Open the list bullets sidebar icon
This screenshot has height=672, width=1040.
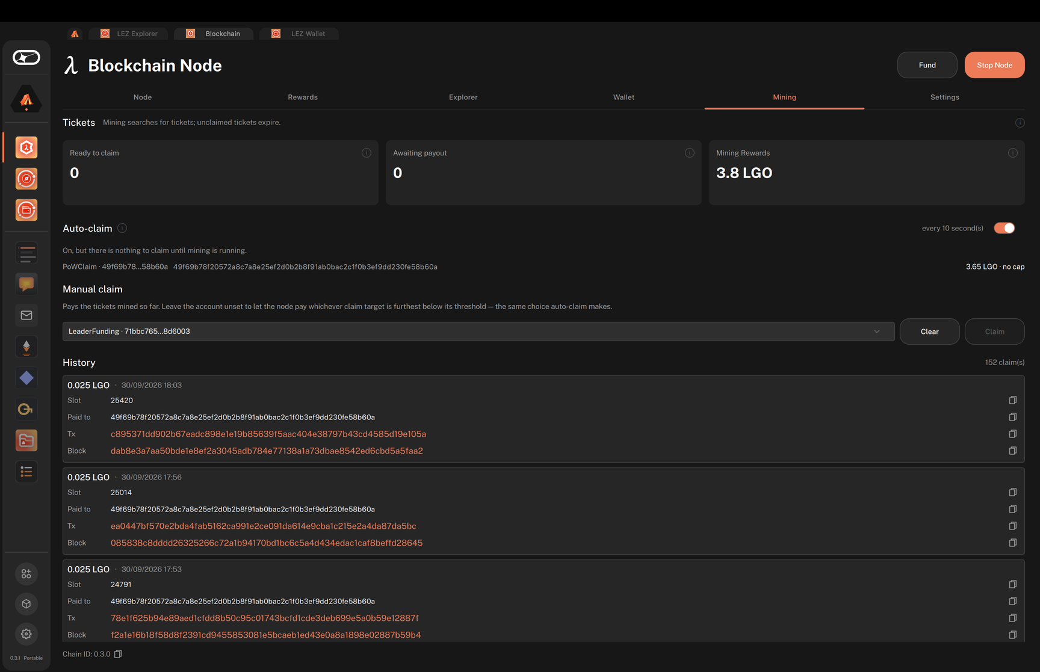coord(26,472)
